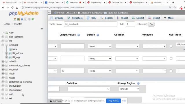Click Server 127.0.0.1 breadcrumb link

pos(66,13)
